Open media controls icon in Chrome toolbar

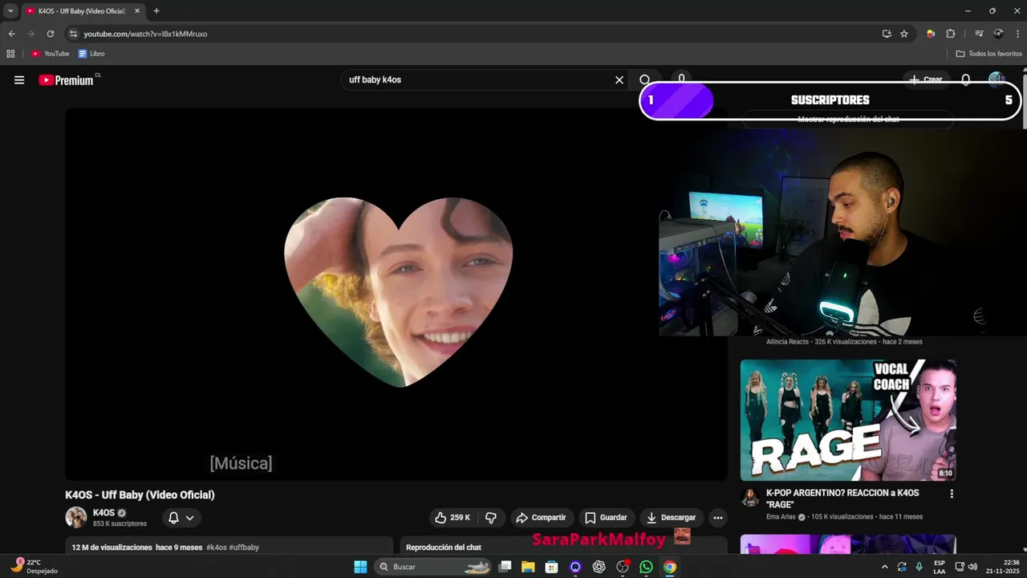tap(979, 34)
